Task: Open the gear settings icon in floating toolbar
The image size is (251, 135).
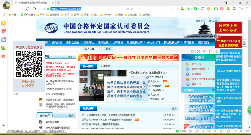Action: 217,51
